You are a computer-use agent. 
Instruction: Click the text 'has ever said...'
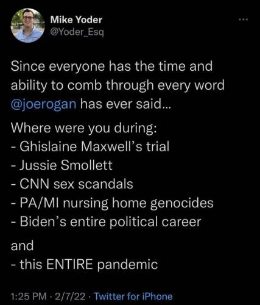[x=125, y=104]
